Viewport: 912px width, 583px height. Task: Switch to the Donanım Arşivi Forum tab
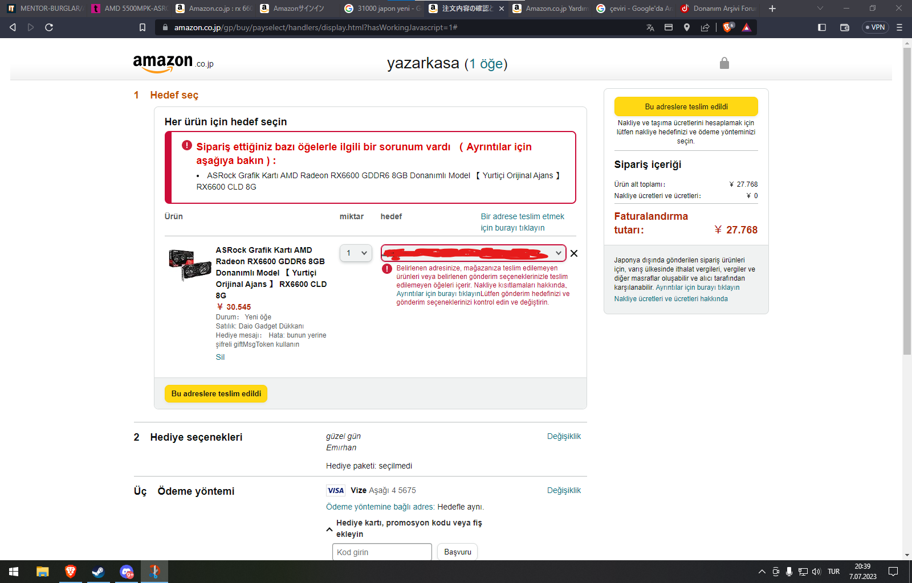(x=719, y=9)
